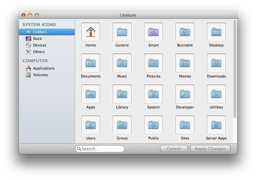Screen dimensions: 256x180
Task: Choose the Server Apps folder icon
Action: click(x=216, y=125)
